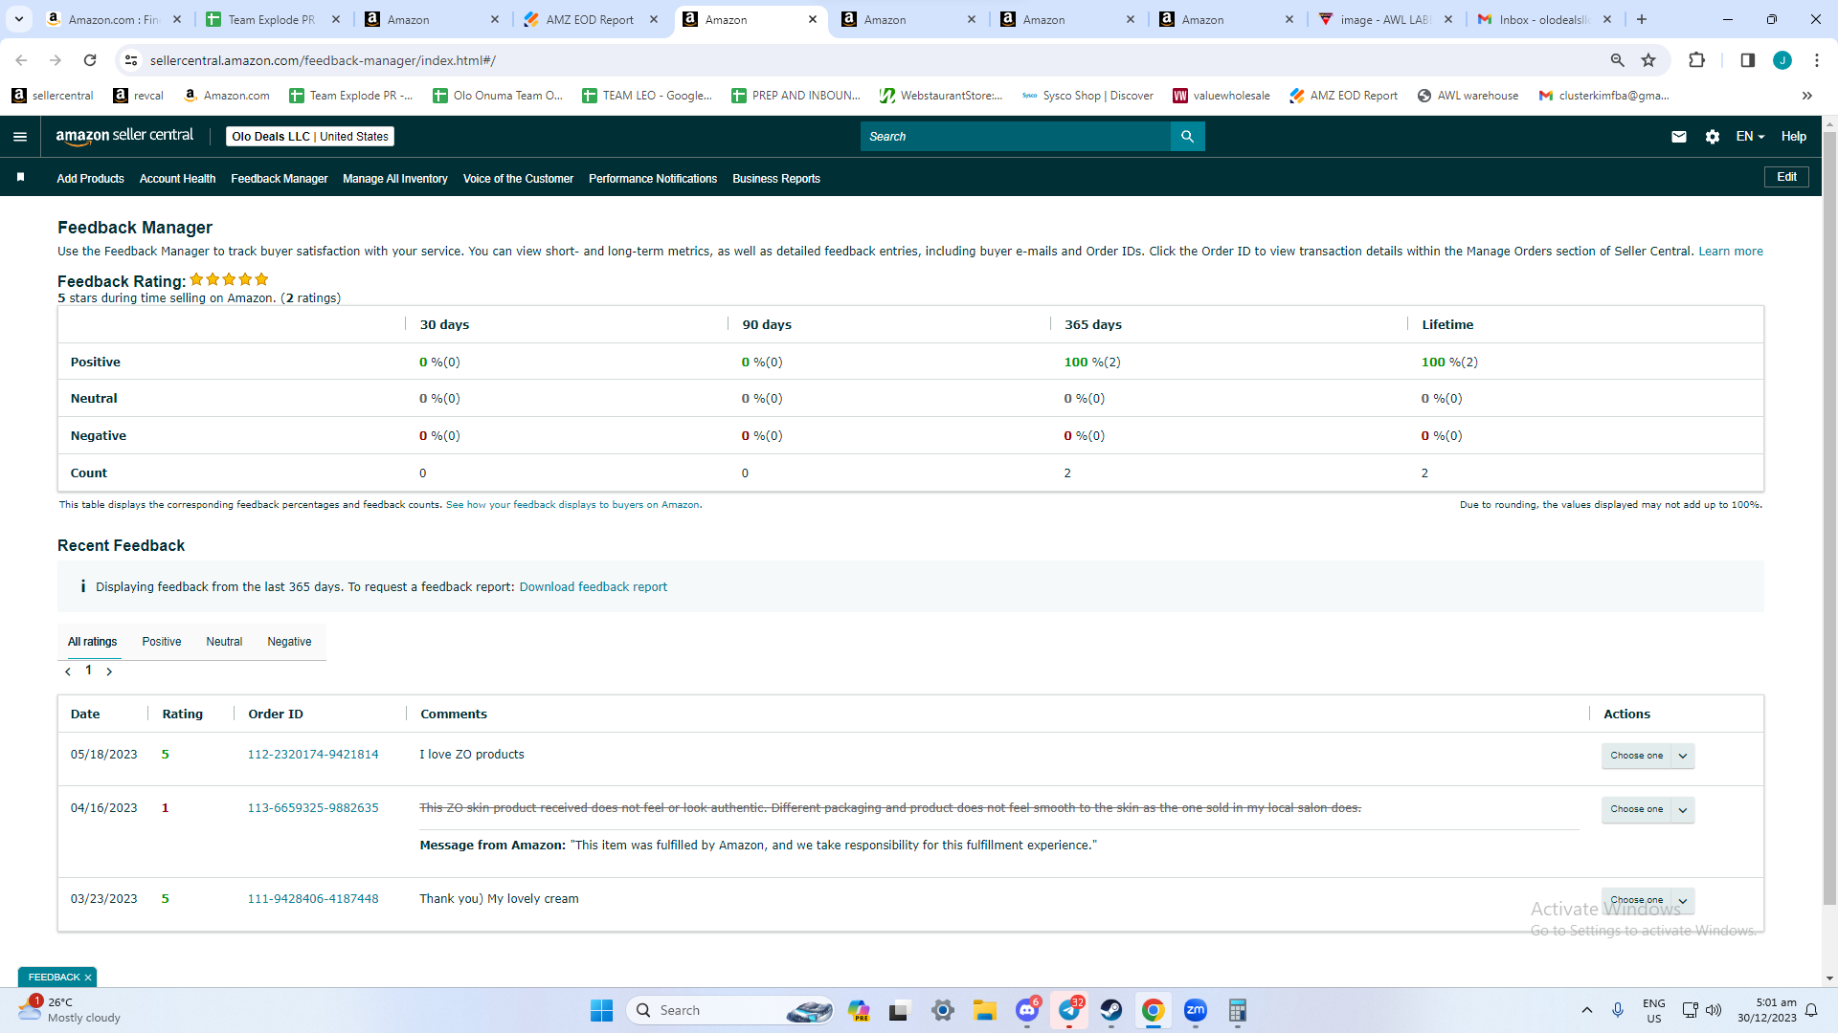Screen dimensions: 1838x1033
Task: Click the Edit navigation button
Action: [x=1786, y=177]
